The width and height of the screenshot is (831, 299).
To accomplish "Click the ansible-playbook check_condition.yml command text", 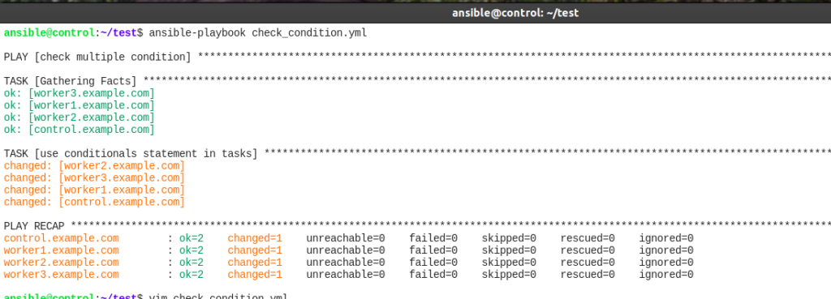I will click(258, 32).
